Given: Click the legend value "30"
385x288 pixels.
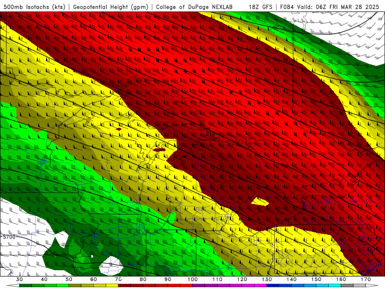Looking at the screenshot, I should click(x=19, y=279).
